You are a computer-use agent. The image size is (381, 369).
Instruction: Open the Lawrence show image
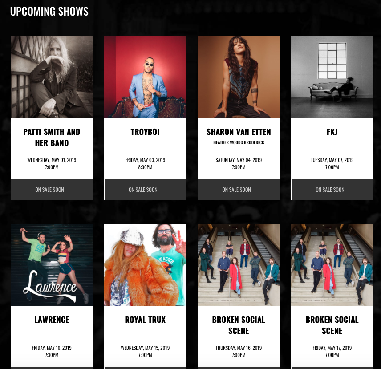tap(52, 265)
